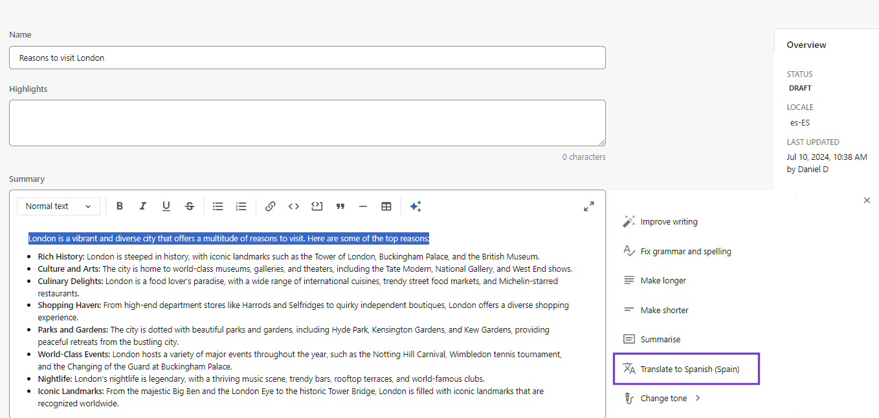This screenshot has width=879, height=418.
Task: Click the Summarise icon
Action: pyautogui.click(x=629, y=339)
